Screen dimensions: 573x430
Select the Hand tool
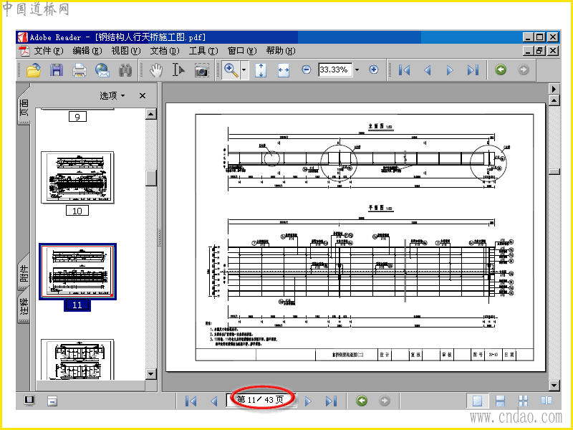[x=156, y=70]
